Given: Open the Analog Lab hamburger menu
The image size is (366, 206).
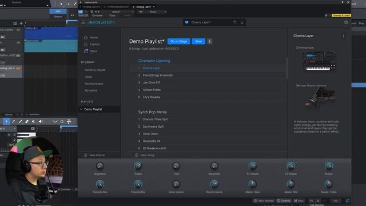Looking at the screenshot, I should [x=83, y=22].
